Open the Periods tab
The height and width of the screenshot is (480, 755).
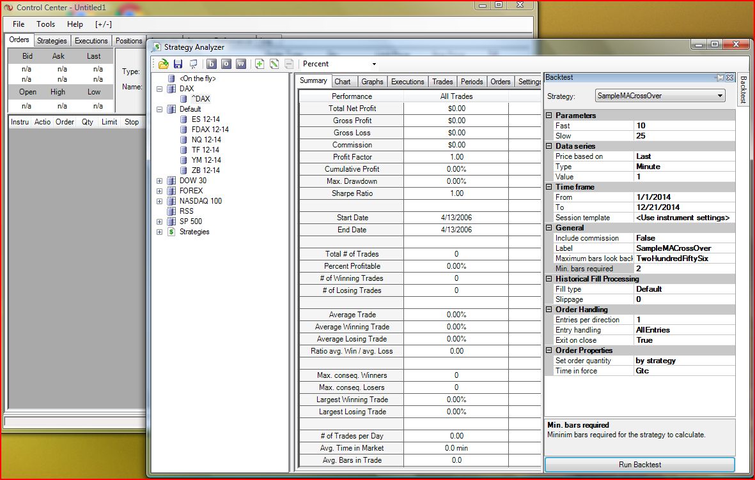click(472, 82)
